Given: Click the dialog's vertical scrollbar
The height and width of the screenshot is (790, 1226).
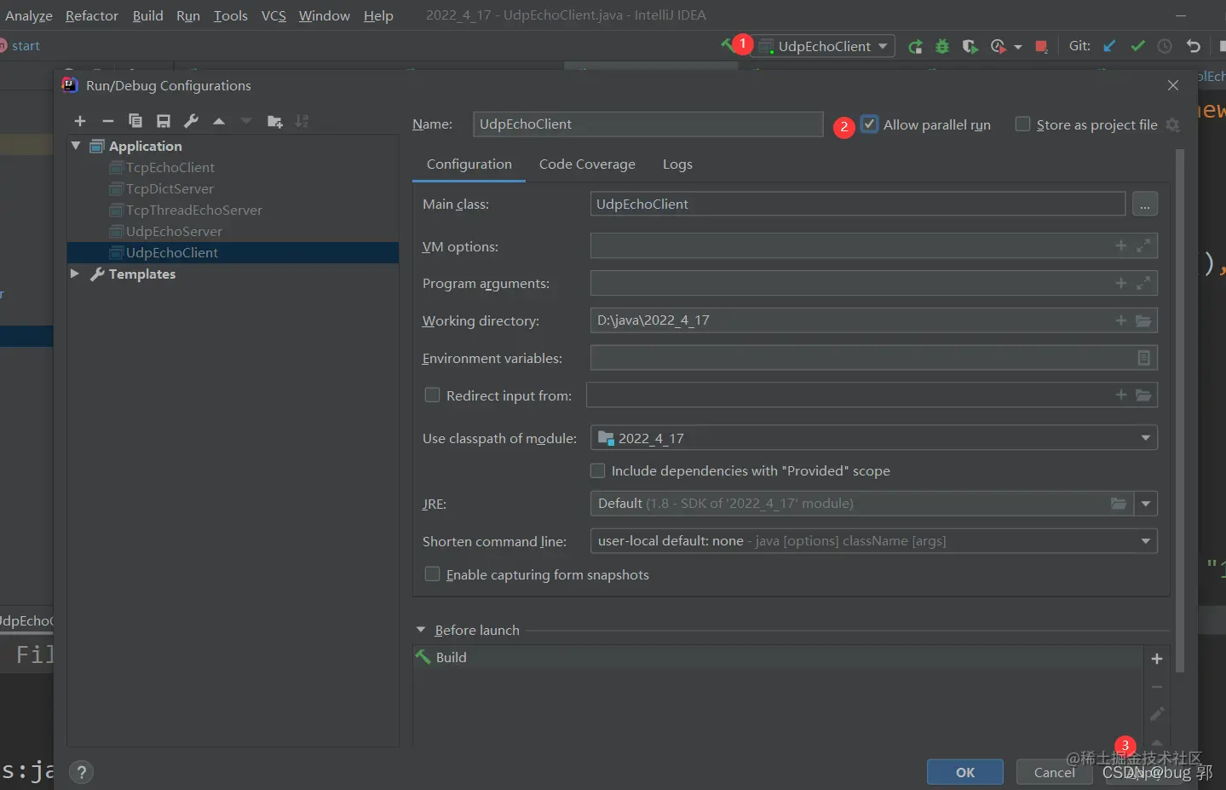Looking at the screenshot, I should [x=1180, y=411].
